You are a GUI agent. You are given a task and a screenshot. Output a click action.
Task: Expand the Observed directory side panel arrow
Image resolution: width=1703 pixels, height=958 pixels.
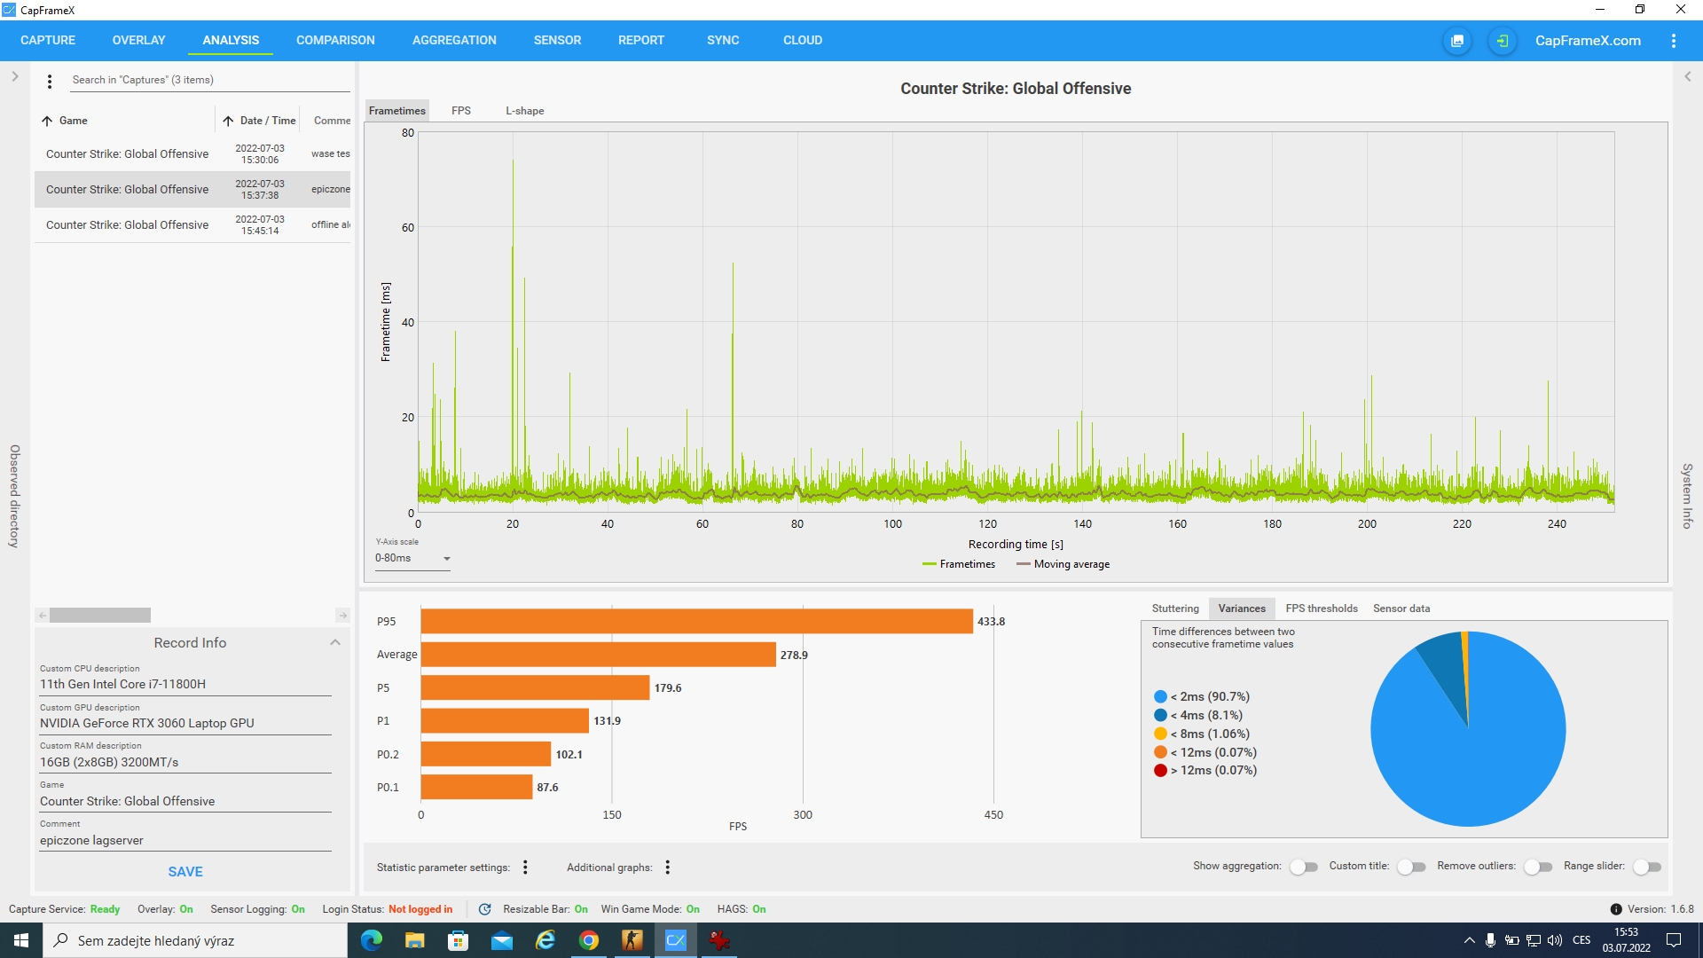[x=15, y=76]
